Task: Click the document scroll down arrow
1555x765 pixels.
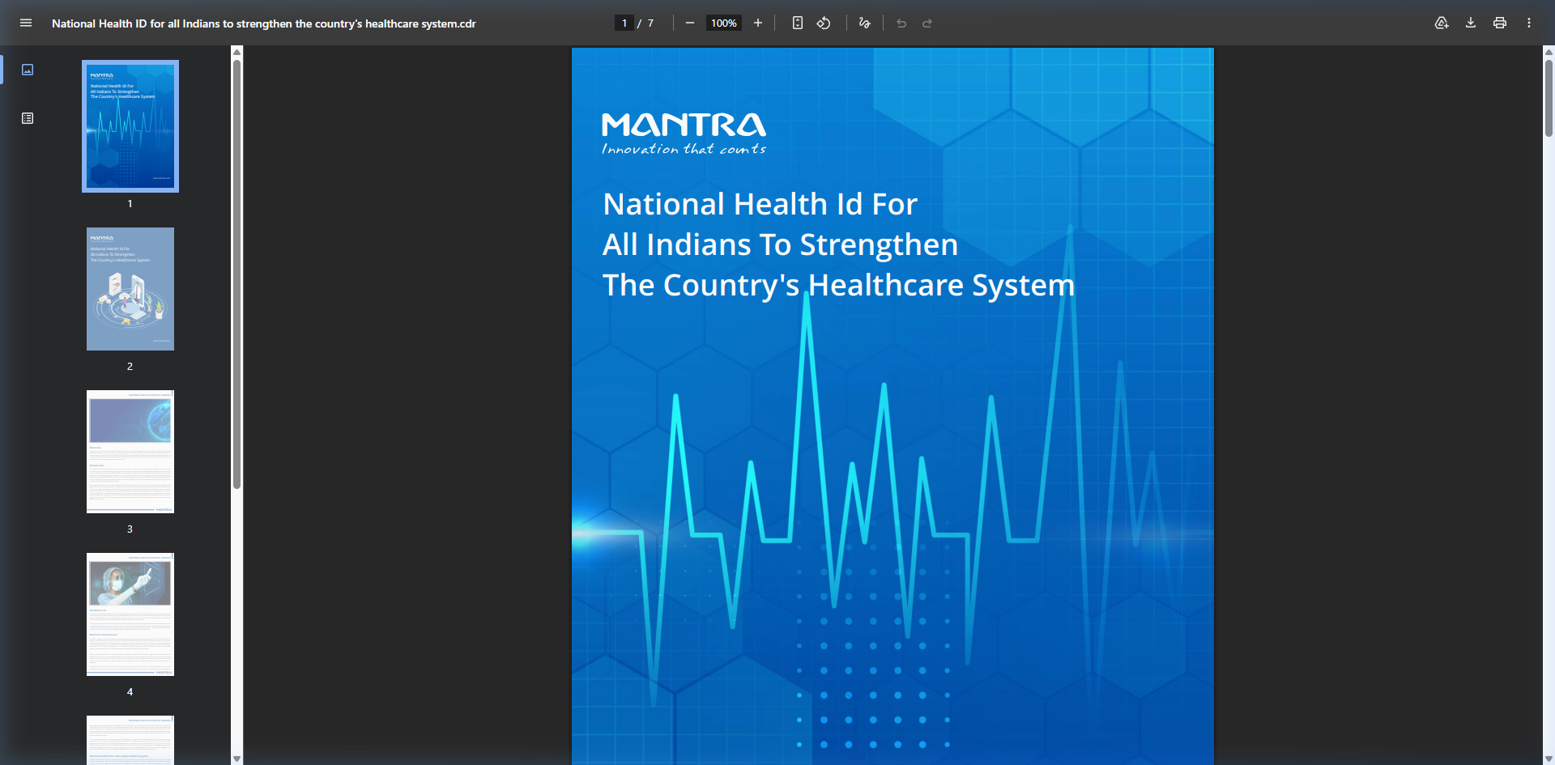Action: tap(1549, 759)
